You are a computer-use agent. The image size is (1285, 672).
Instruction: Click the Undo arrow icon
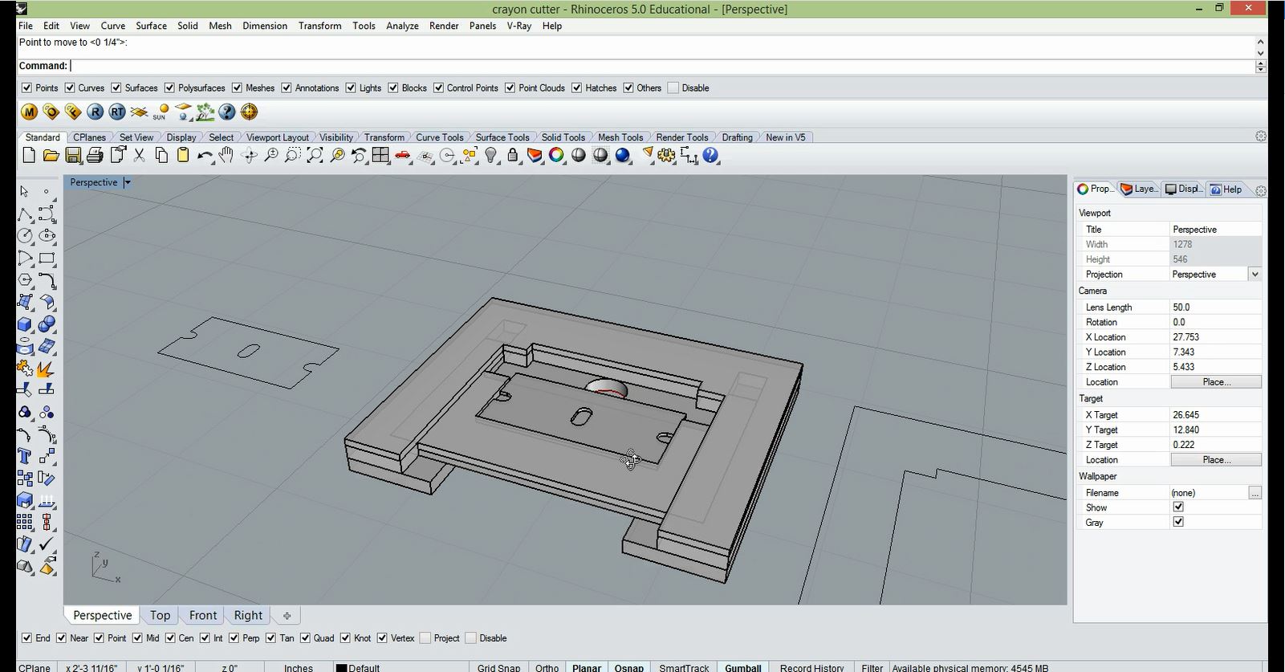205,156
